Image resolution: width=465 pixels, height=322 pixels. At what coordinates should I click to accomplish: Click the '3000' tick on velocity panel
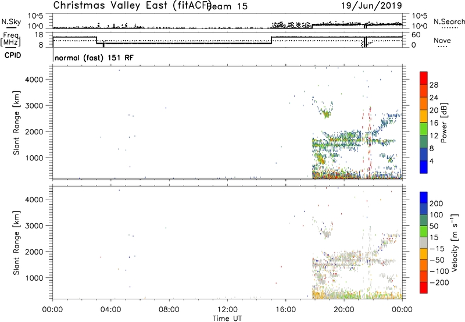(x=34, y=226)
